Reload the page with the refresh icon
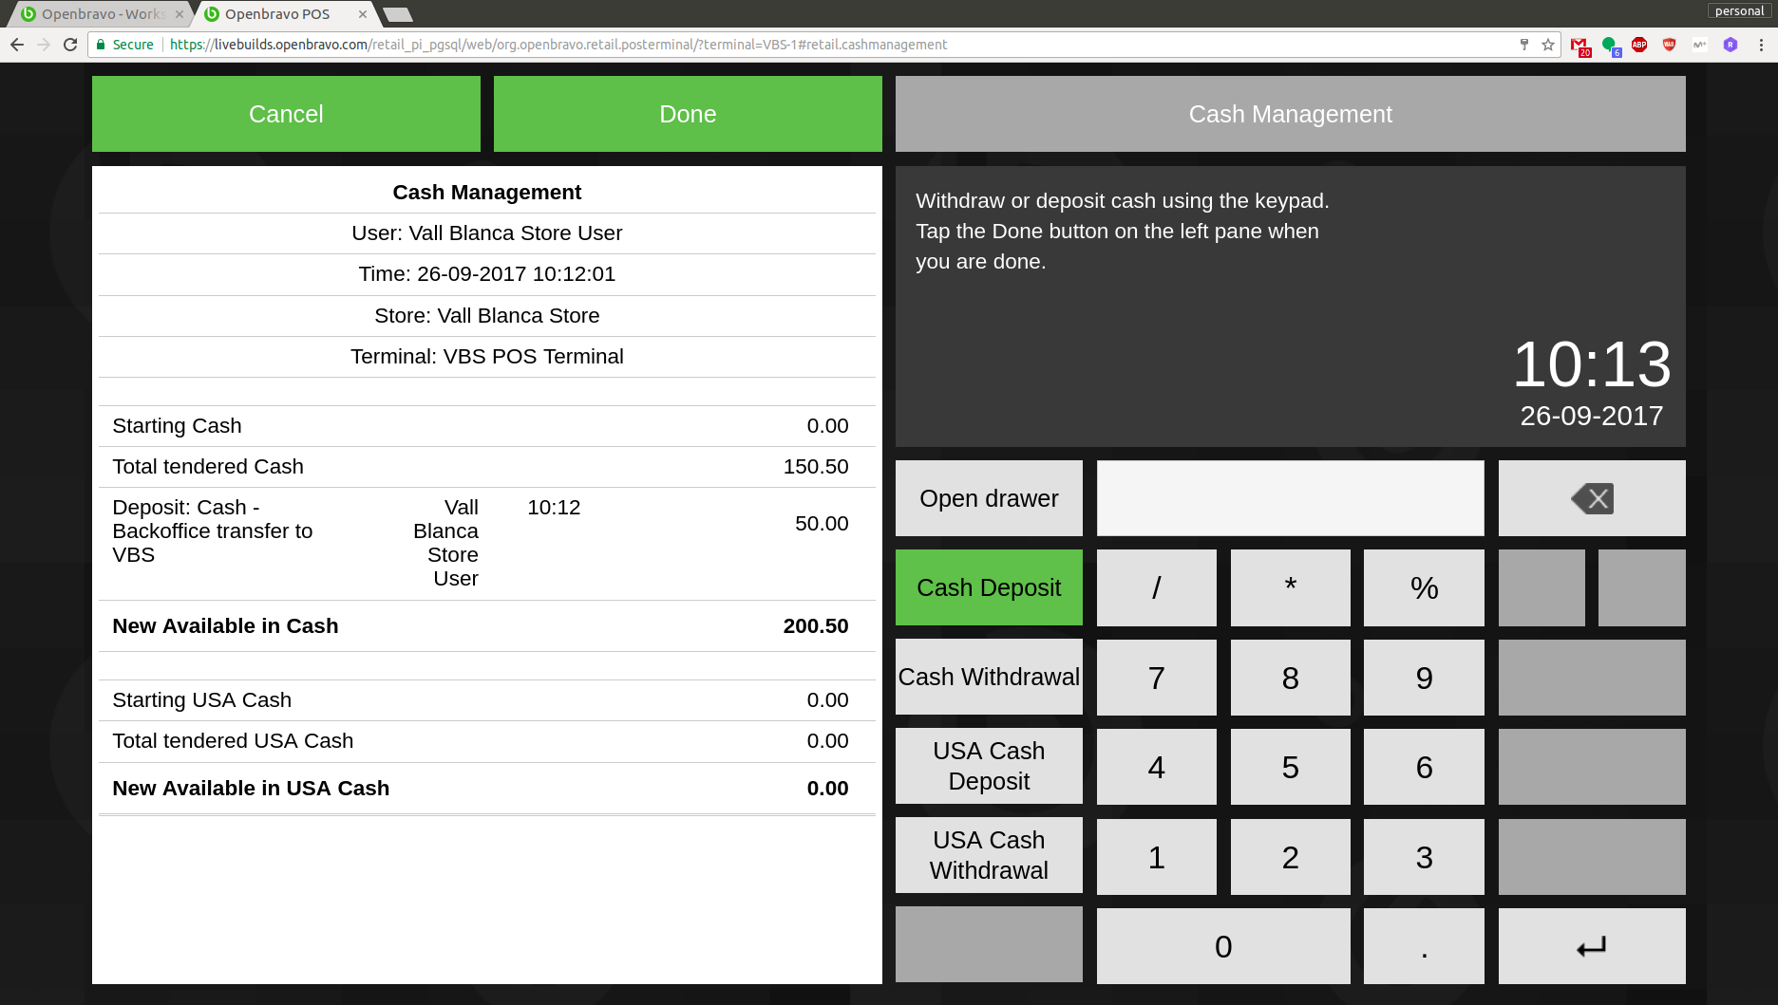The height and width of the screenshot is (1005, 1778). [70, 45]
